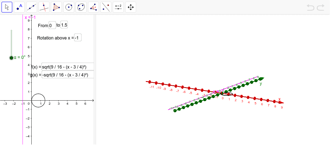Select the Polygon tool

pyautogui.click(x=56, y=7)
